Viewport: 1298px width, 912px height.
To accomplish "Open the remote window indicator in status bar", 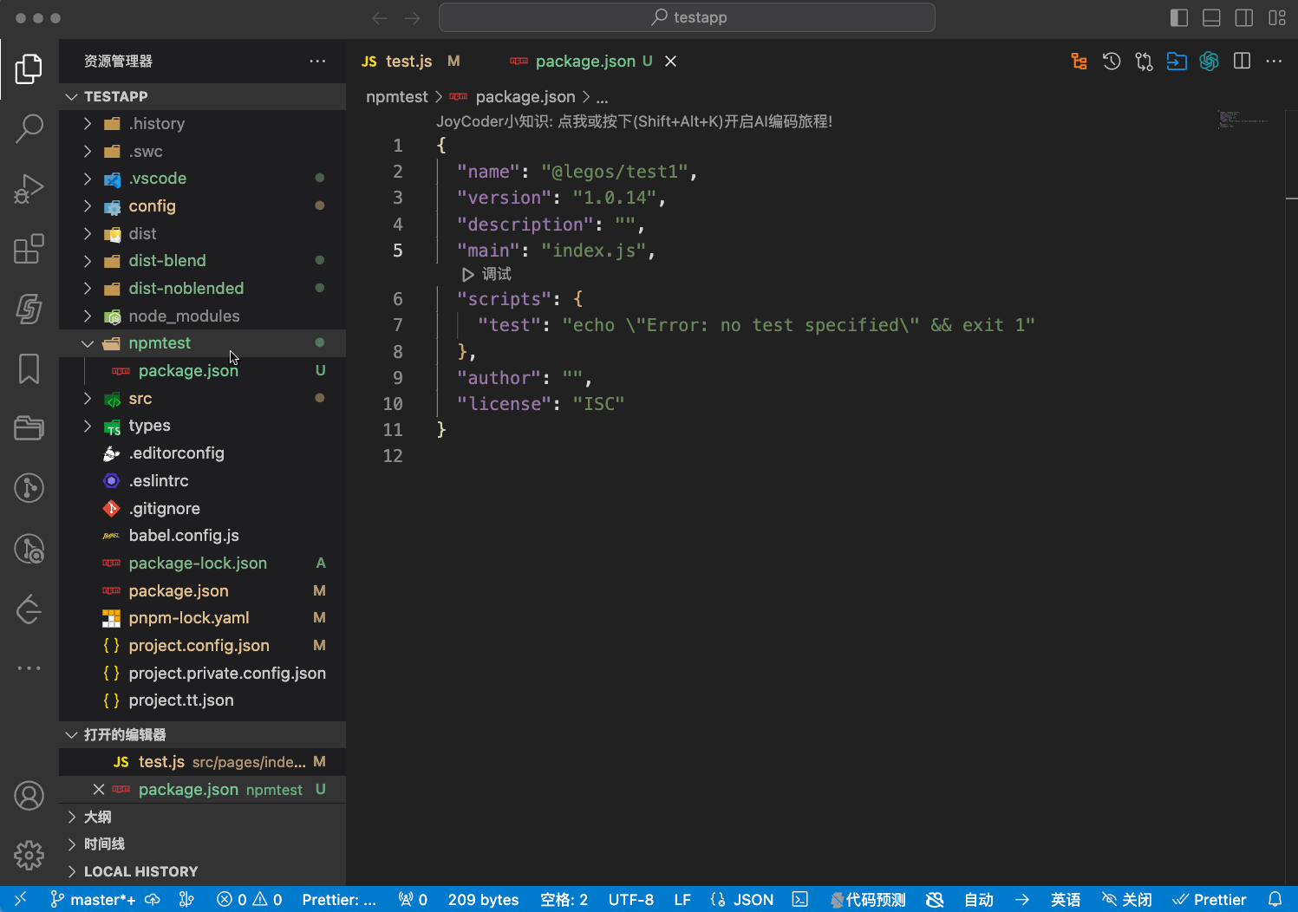I will coord(21,900).
